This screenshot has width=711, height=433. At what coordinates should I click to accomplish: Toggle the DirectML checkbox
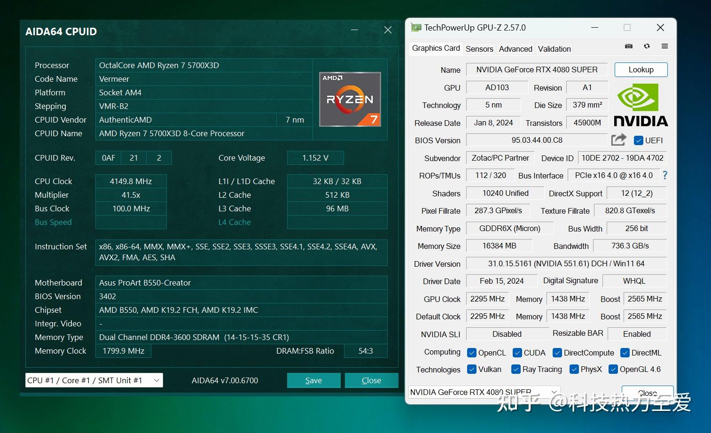pos(625,353)
